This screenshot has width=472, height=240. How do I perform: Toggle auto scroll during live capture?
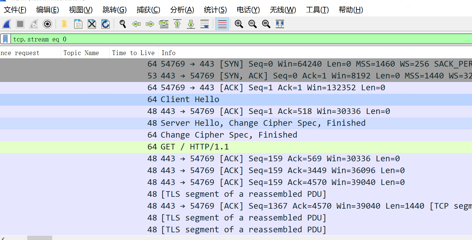point(205,24)
